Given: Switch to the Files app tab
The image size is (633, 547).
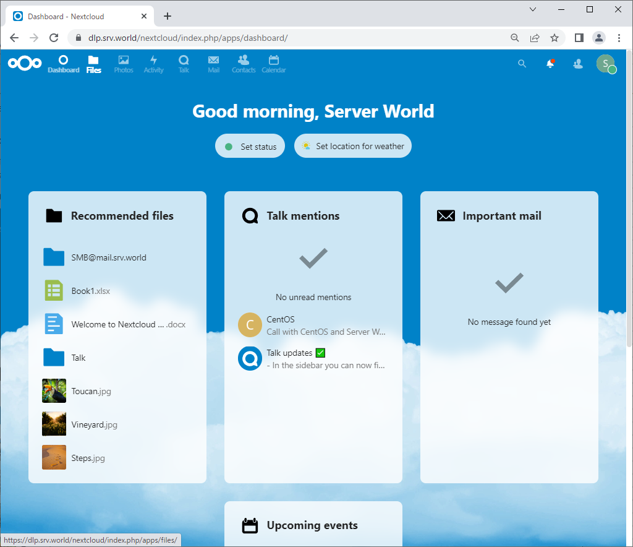Looking at the screenshot, I should [x=93, y=64].
